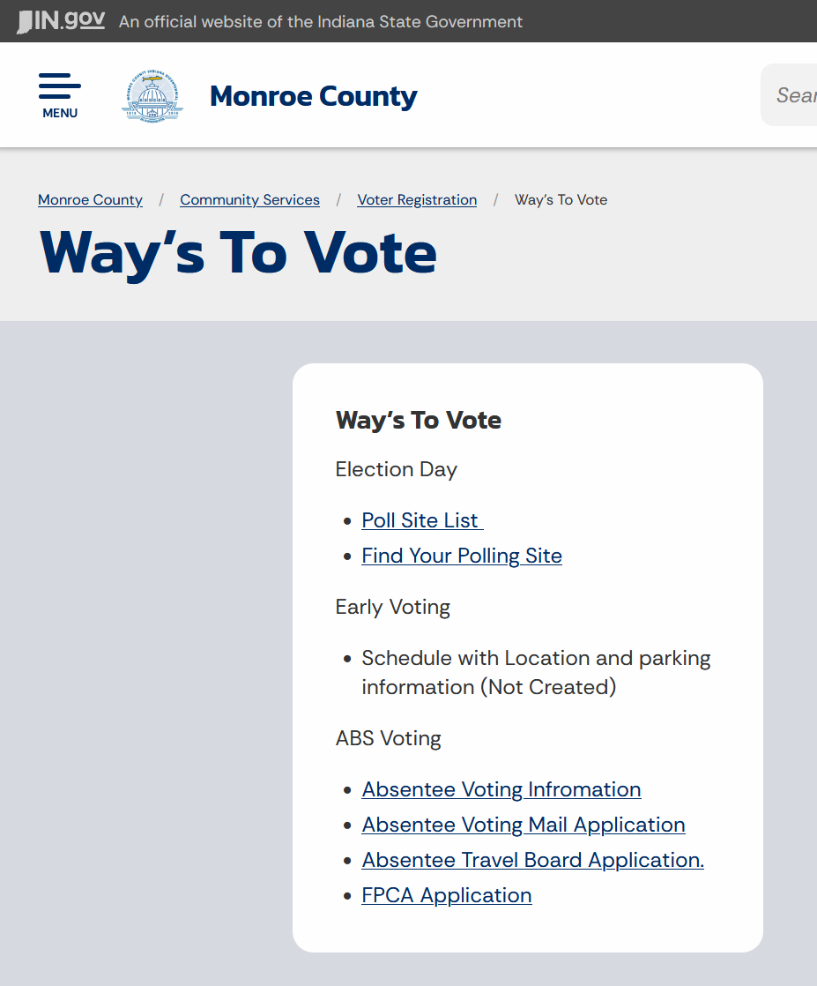Navigate to Voter Registration breadcrumb
Image resolution: width=817 pixels, height=986 pixels.
click(x=417, y=200)
